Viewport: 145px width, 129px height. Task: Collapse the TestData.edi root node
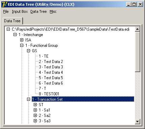coord(8,29)
